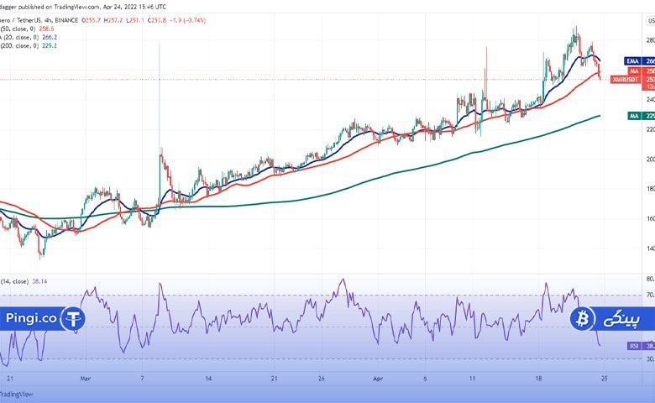
Task: Open the (200, close, 0) 229.2 indicator legend
Action: coord(29,45)
